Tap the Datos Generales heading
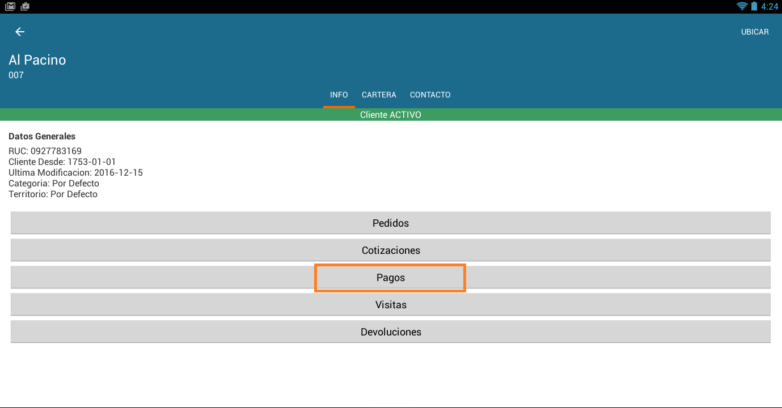This screenshot has width=782, height=408. 42,137
